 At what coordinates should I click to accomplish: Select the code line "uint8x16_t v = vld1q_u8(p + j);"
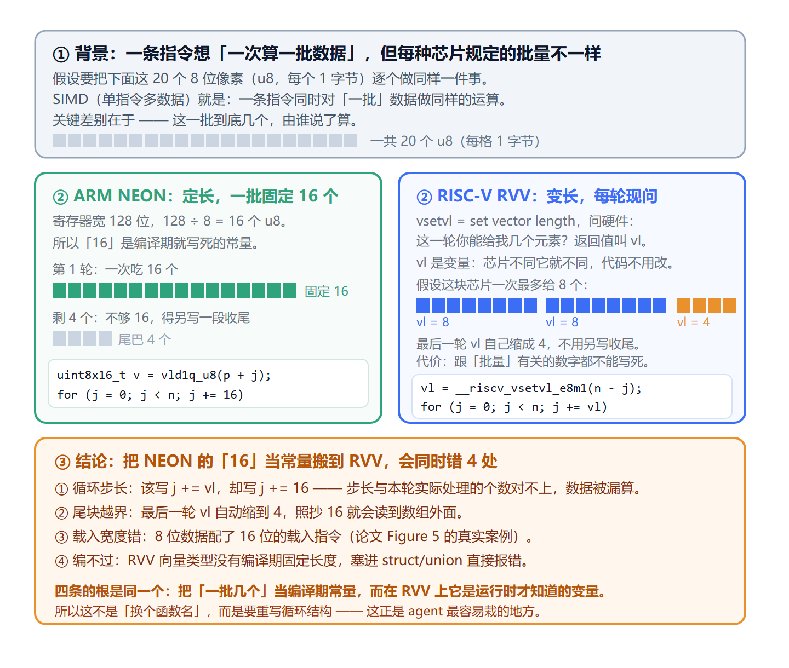tap(164, 375)
